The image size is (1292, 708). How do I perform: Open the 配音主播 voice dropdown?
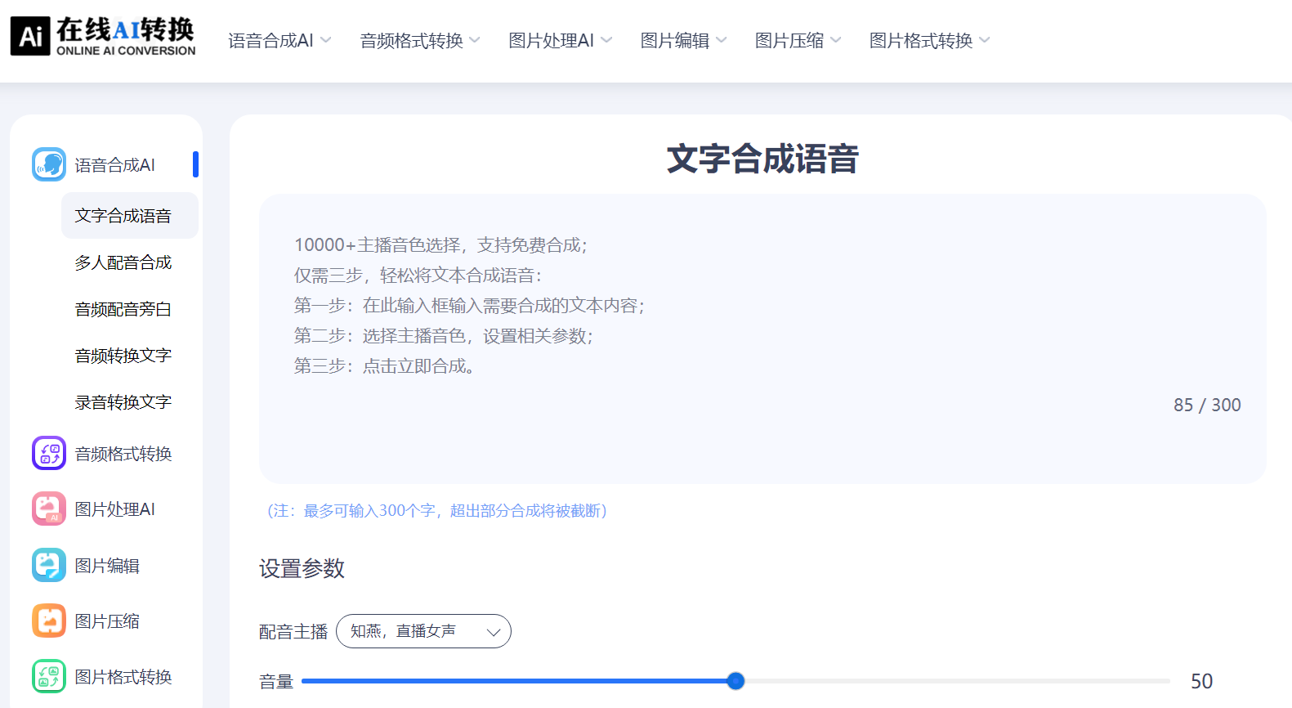(423, 631)
